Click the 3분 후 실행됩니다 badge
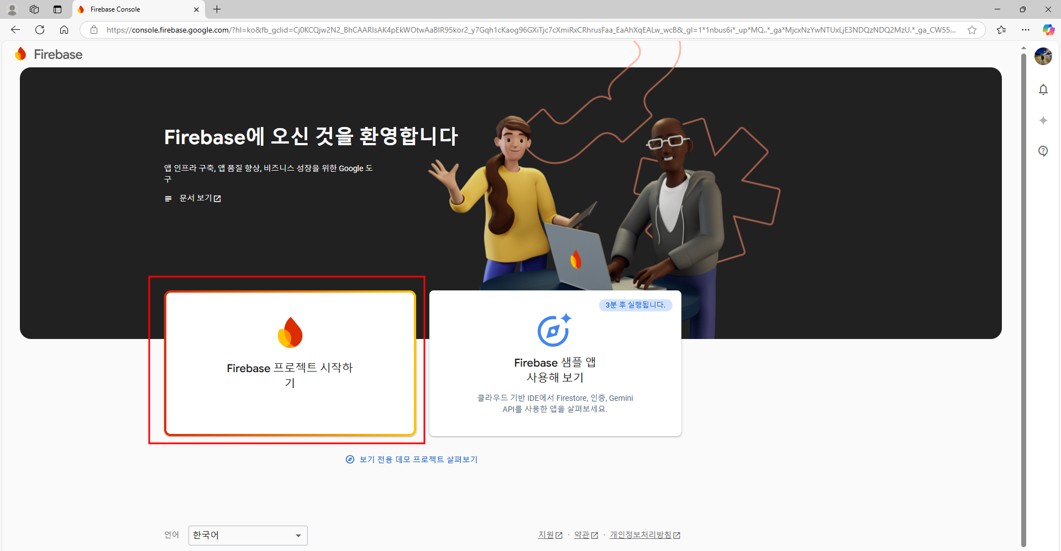Screen dimensions: 1061x551 click(x=635, y=305)
